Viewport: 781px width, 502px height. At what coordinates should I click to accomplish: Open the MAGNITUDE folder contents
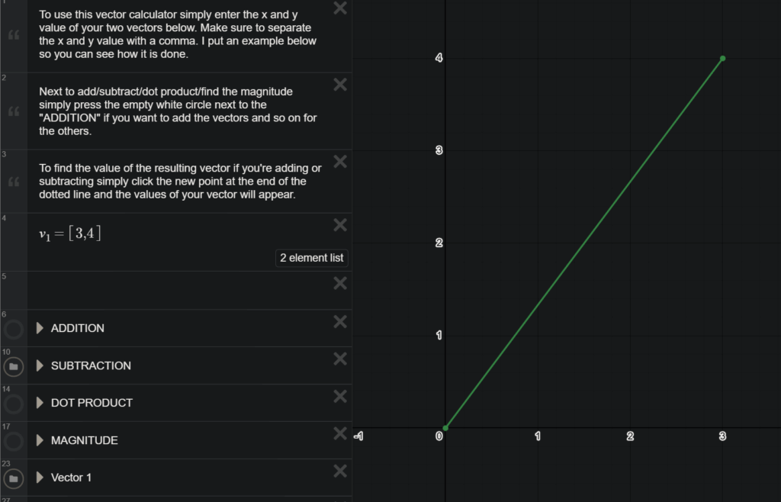(x=40, y=440)
